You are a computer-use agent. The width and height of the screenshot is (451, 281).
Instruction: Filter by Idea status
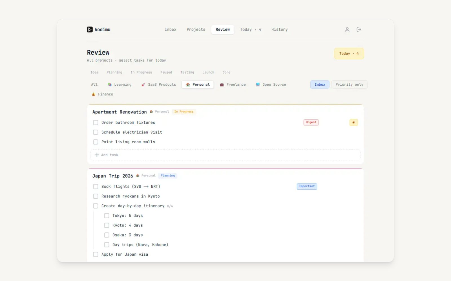pos(94,72)
